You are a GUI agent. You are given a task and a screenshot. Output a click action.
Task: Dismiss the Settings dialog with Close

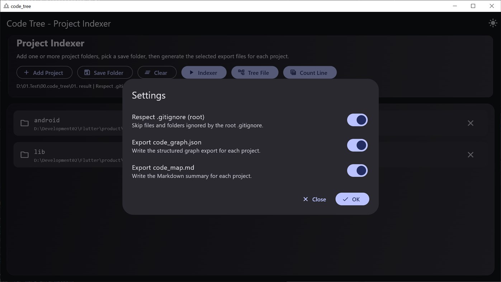[315, 199]
